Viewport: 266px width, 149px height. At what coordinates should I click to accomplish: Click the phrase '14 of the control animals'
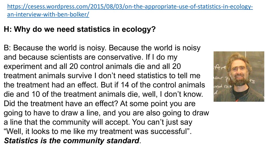tap(163, 85)
